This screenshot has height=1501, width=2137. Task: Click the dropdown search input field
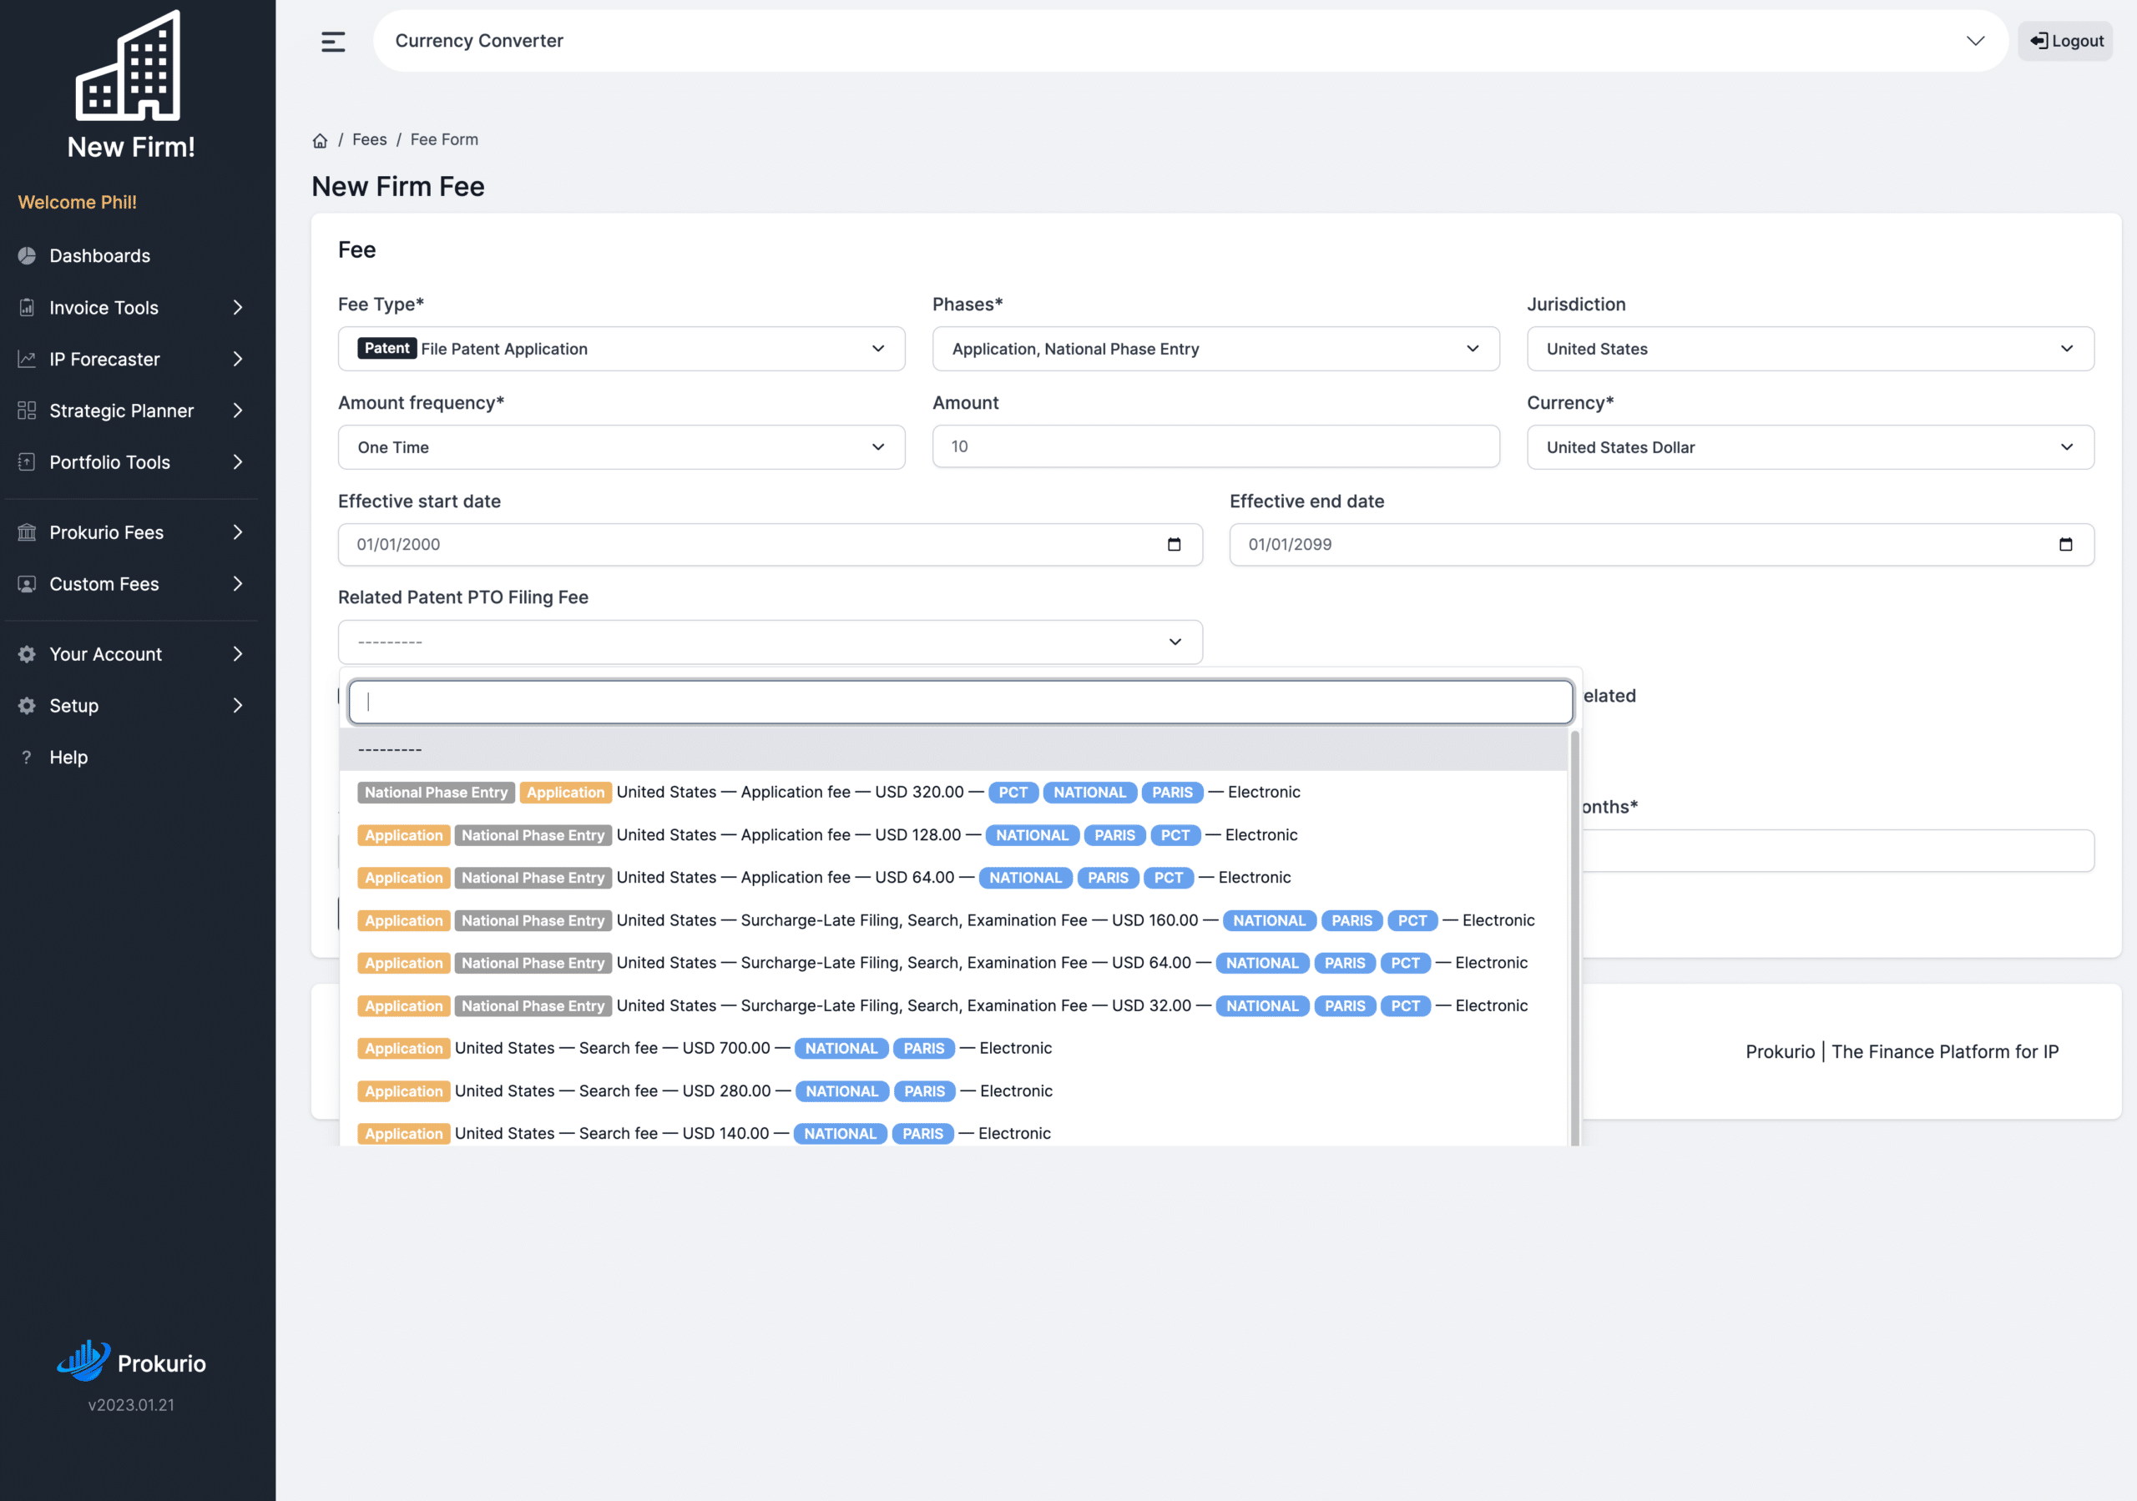click(x=960, y=702)
